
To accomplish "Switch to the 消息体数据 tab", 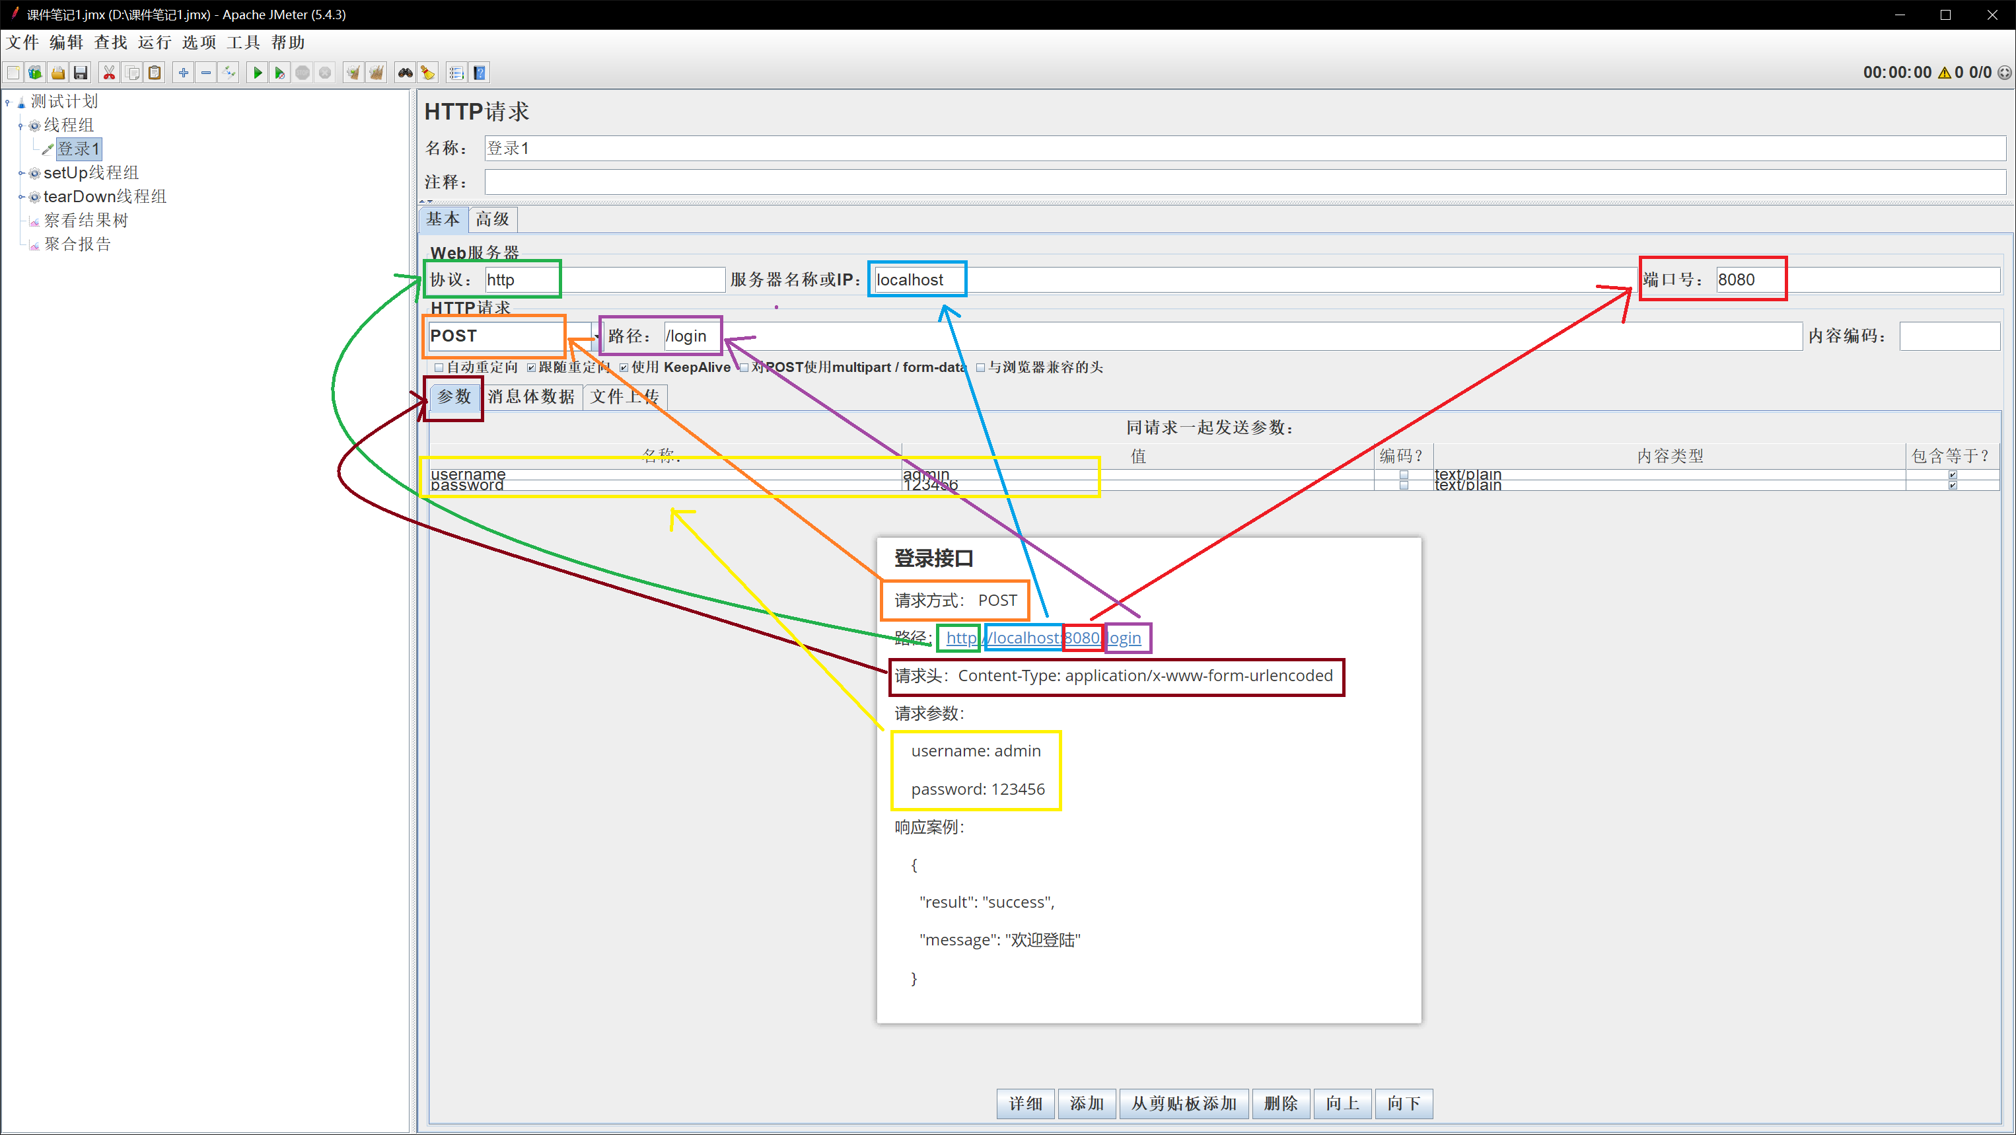I will click(530, 397).
